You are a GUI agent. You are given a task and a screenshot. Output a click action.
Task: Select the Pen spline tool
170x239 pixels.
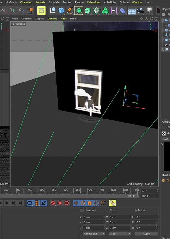(x=70, y=11)
